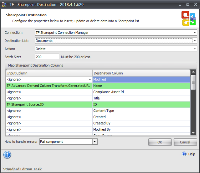
Task: Select the Name destination cell
Action: tap(141, 86)
